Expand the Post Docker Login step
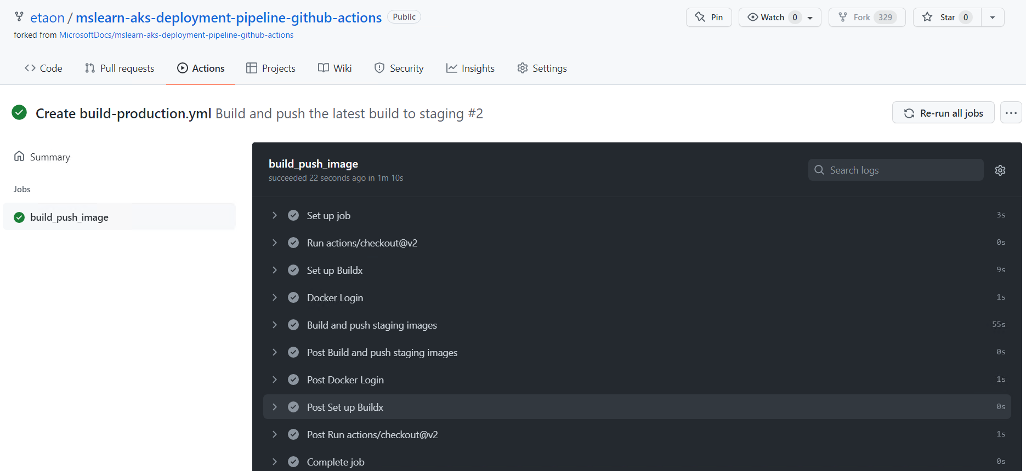The height and width of the screenshot is (471, 1026). click(275, 380)
